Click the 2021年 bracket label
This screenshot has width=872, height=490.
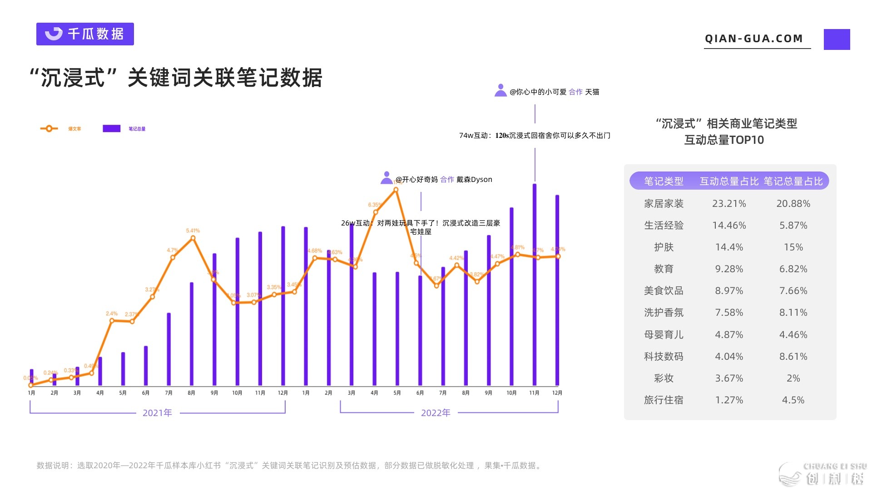[157, 413]
